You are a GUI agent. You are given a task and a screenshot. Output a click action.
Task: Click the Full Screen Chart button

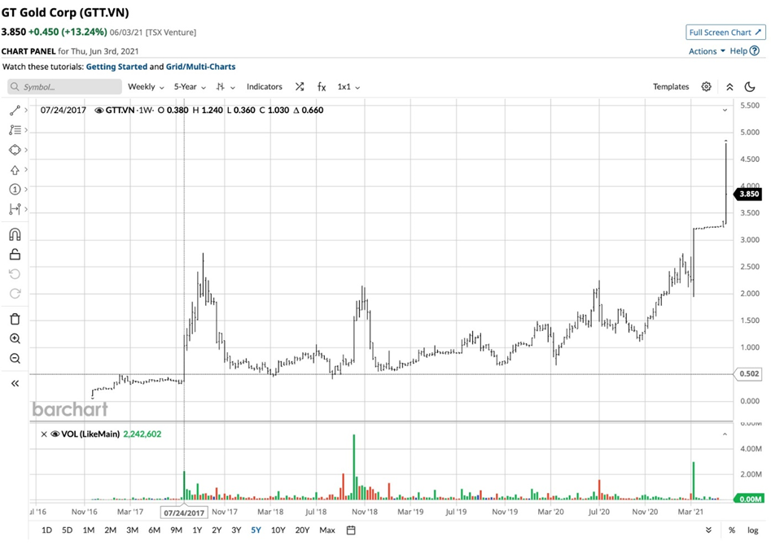(725, 33)
